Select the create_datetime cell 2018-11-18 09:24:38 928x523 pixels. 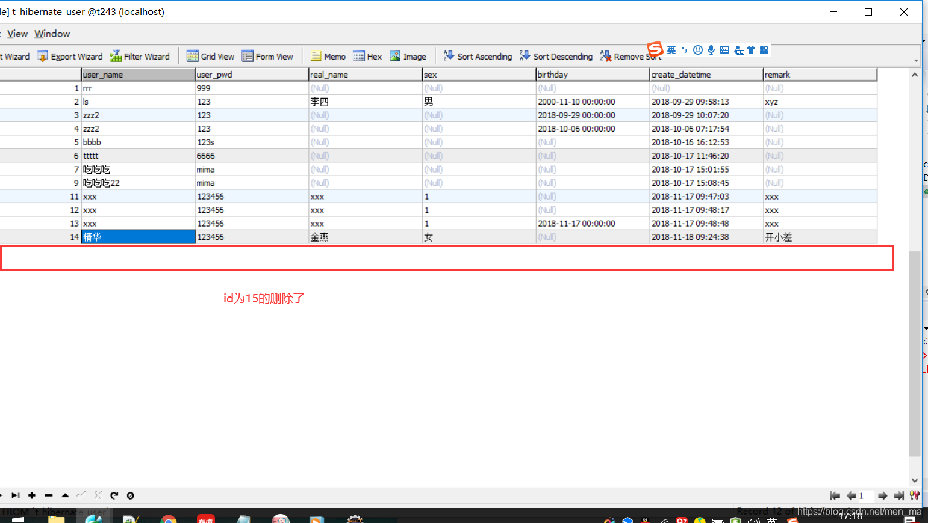pyautogui.click(x=706, y=237)
